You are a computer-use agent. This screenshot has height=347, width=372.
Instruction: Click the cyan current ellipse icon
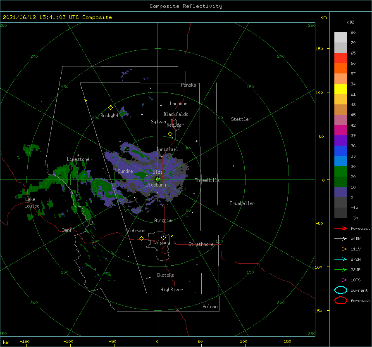click(x=341, y=290)
